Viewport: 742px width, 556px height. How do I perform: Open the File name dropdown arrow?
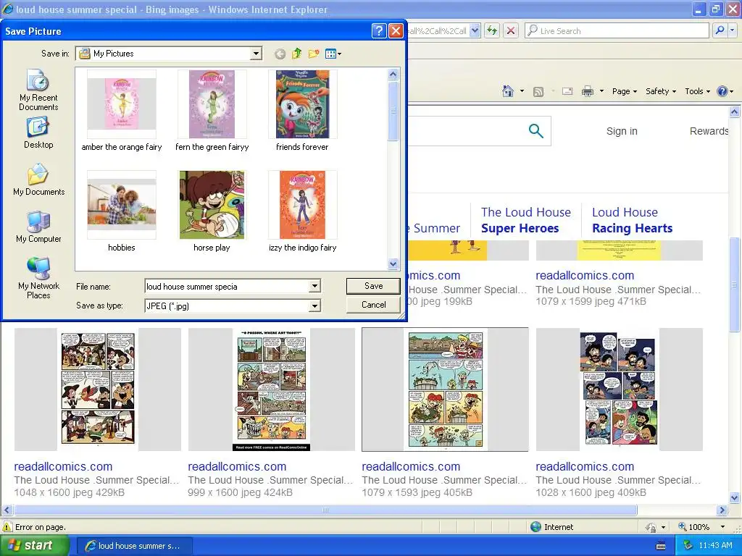[314, 286]
